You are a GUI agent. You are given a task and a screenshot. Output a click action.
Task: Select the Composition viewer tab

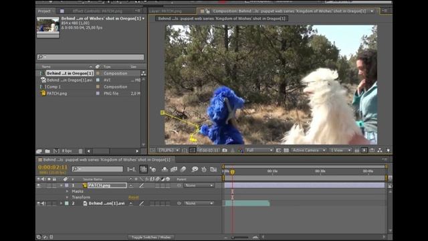(289, 11)
